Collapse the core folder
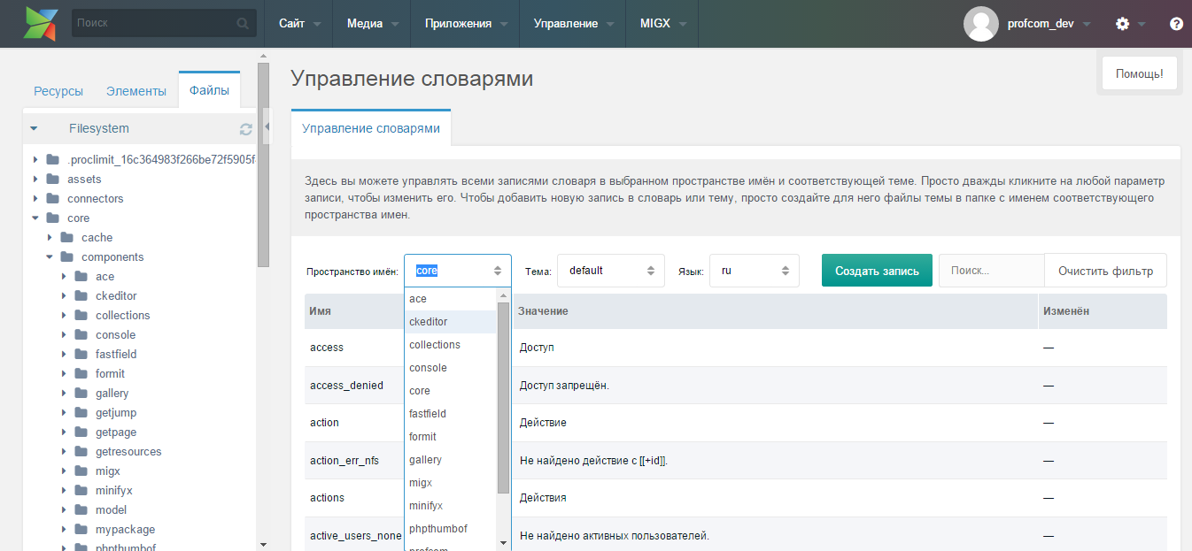1192x551 pixels. tap(35, 218)
